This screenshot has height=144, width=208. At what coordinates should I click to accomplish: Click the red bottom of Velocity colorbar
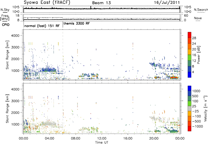(x=190, y=129)
